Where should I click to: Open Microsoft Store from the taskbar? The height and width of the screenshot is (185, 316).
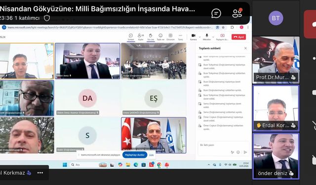point(144,165)
